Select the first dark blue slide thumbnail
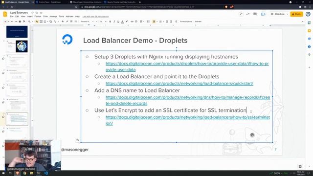313x176 pixels. click(x=17, y=32)
